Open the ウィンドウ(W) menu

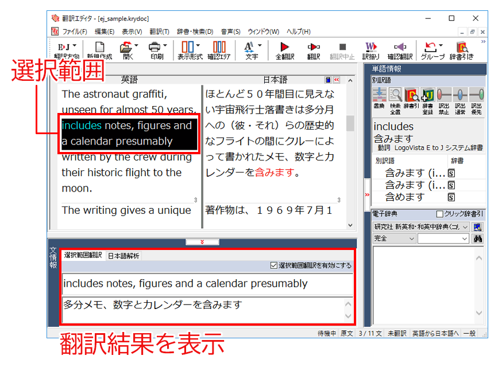coord(264,32)
